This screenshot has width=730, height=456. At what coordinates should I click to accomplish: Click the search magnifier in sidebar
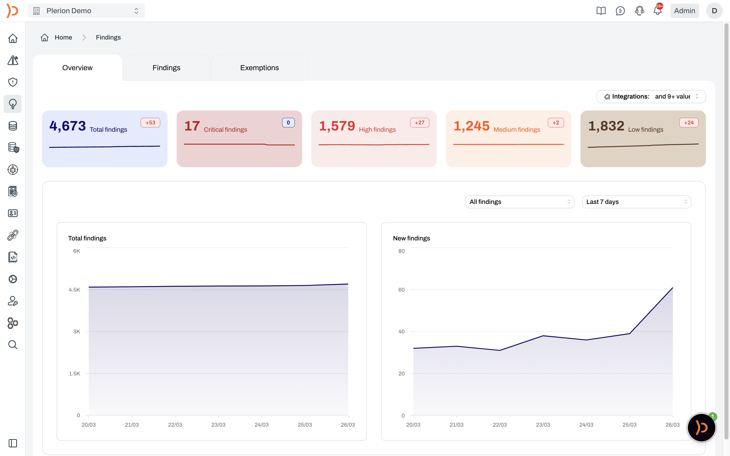(13, 345)
